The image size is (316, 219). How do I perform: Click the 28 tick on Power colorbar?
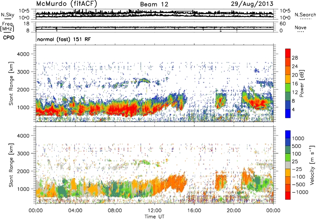pos(295,58)
